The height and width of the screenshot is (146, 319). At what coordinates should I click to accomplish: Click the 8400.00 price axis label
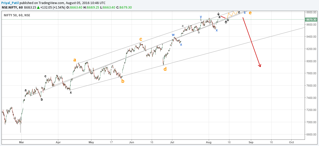[311, 37]
